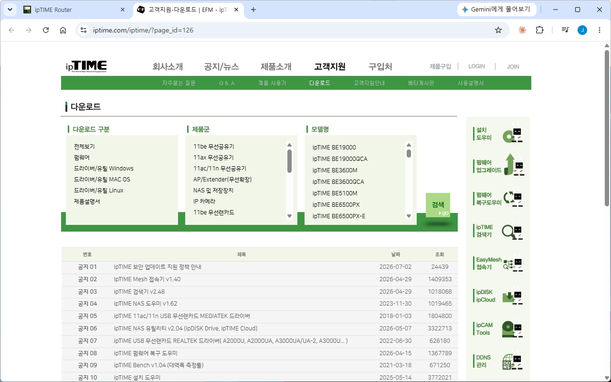The width and height of the screenshot is (611, 382).
Task: Open the tab search dropdown arrow
Action: click(x=10, y=10)
